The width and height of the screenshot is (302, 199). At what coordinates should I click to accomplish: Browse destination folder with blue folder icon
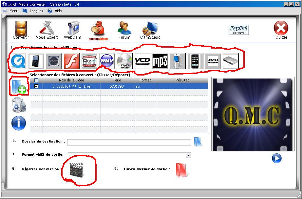(198, 142)
